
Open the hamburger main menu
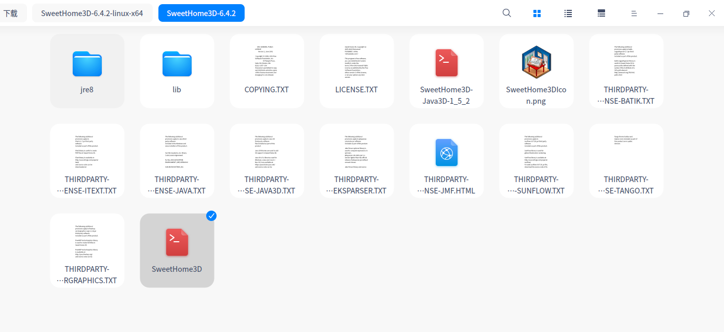pos(634,13)
